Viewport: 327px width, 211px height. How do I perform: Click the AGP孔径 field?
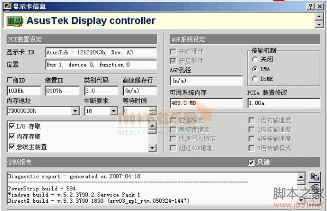pos(207,80)
